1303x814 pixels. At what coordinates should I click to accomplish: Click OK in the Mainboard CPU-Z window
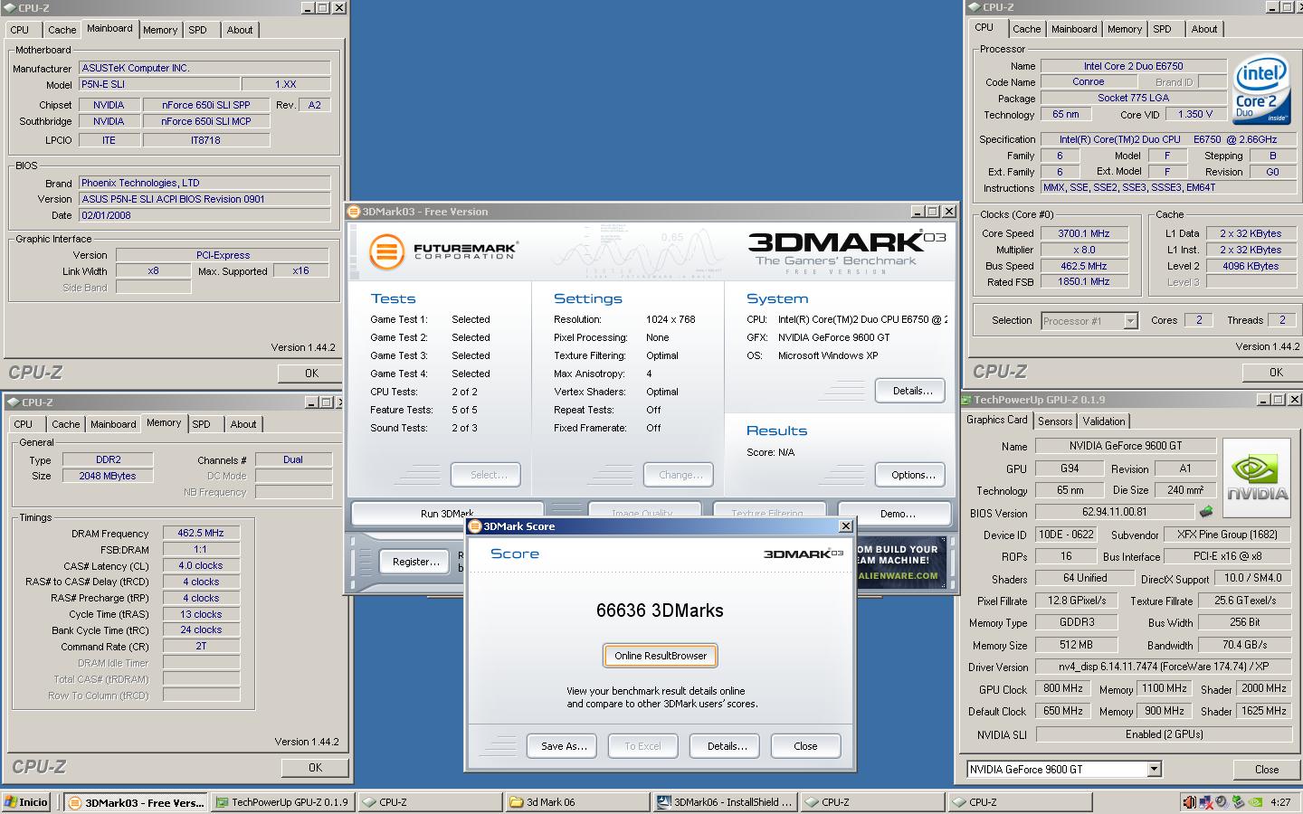311,373
